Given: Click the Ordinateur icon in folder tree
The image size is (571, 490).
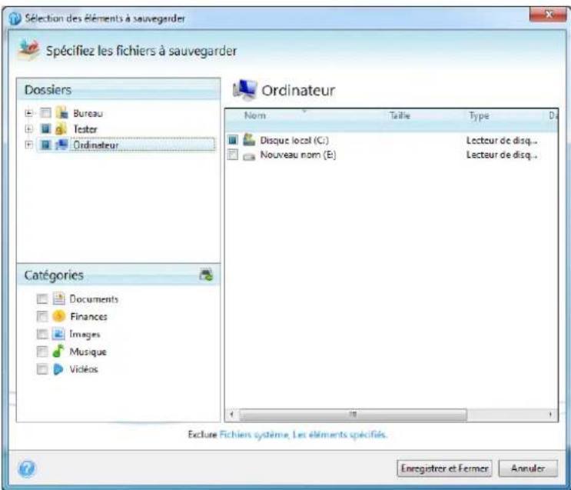Looking at the screenshot, I should [61, 145].
